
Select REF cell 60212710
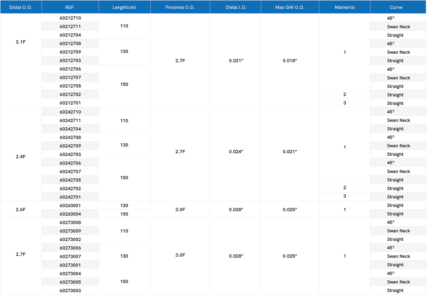70,18
